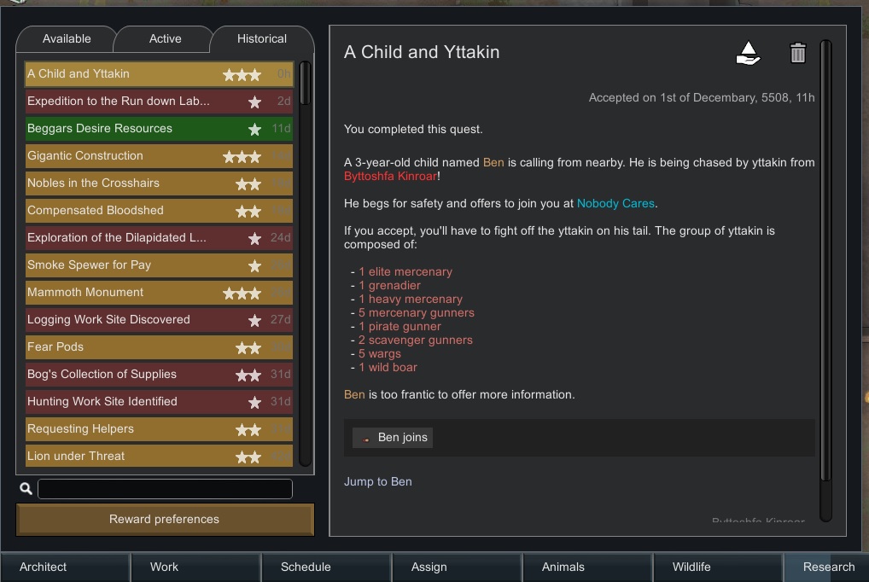Image resolution: width=869 pixels, height=582 pixels.
Task: Switch to the Active quests tab
Action: tap(165, 38)
